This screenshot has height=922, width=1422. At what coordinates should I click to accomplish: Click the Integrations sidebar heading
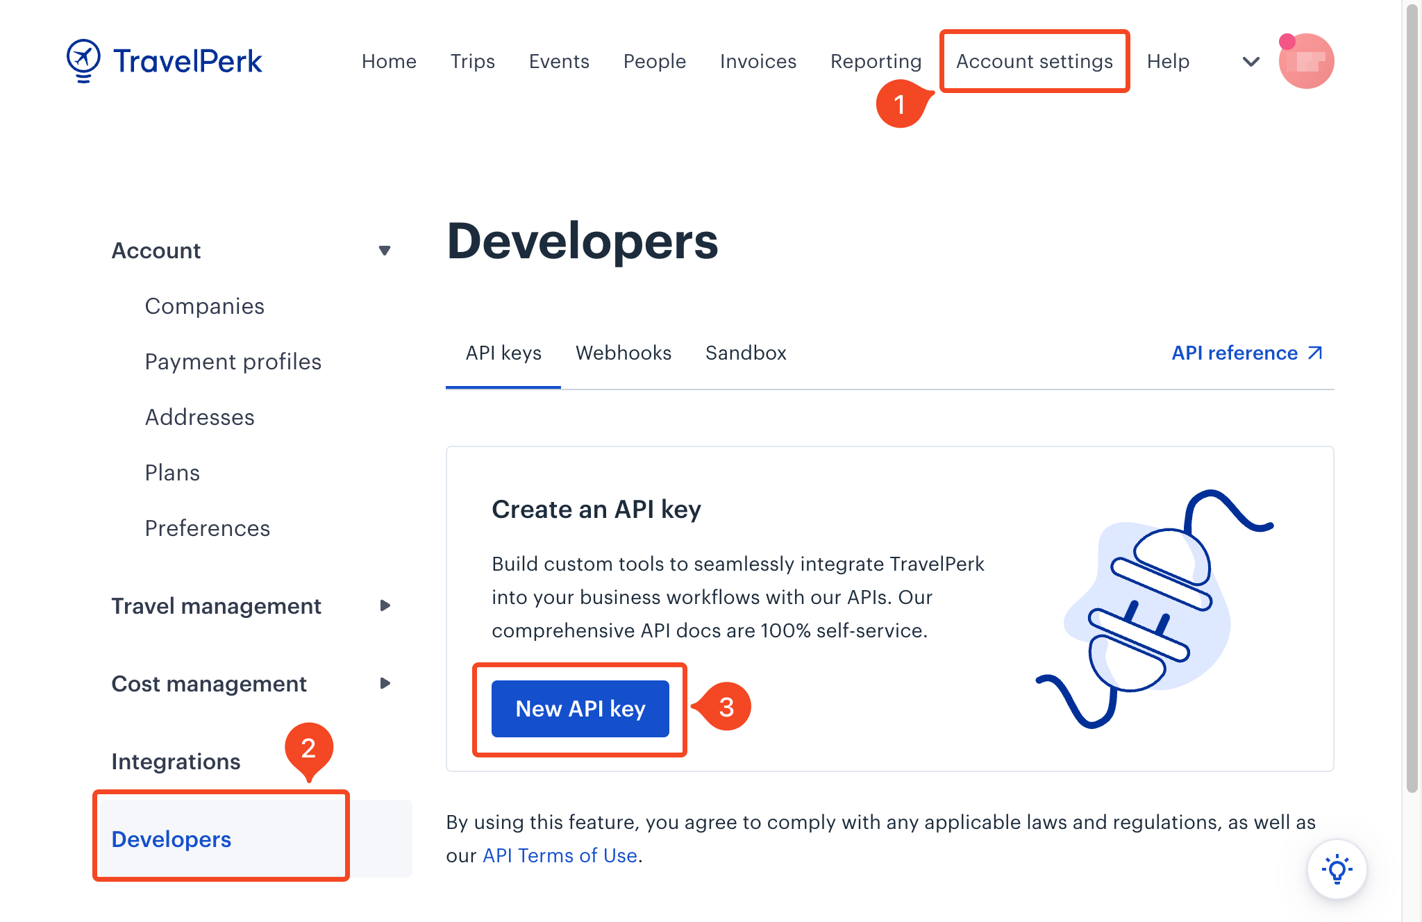pos(176,762)
